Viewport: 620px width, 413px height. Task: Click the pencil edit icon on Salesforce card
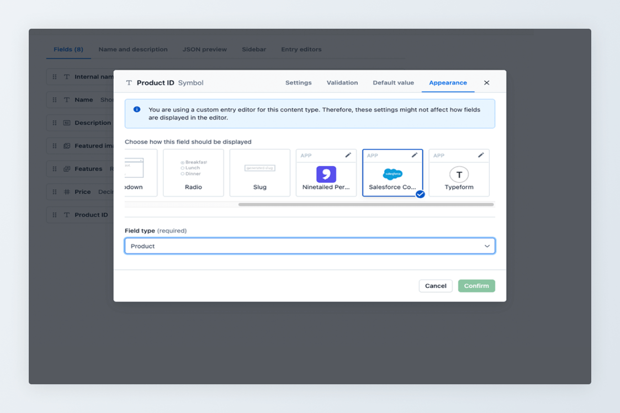click(x=415, y=154)
